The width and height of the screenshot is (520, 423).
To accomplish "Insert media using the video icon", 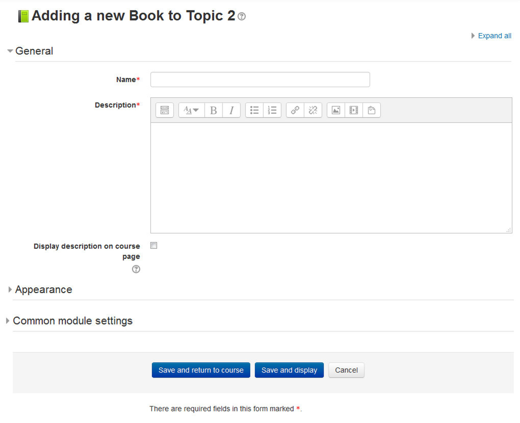I will click(354, 110).
